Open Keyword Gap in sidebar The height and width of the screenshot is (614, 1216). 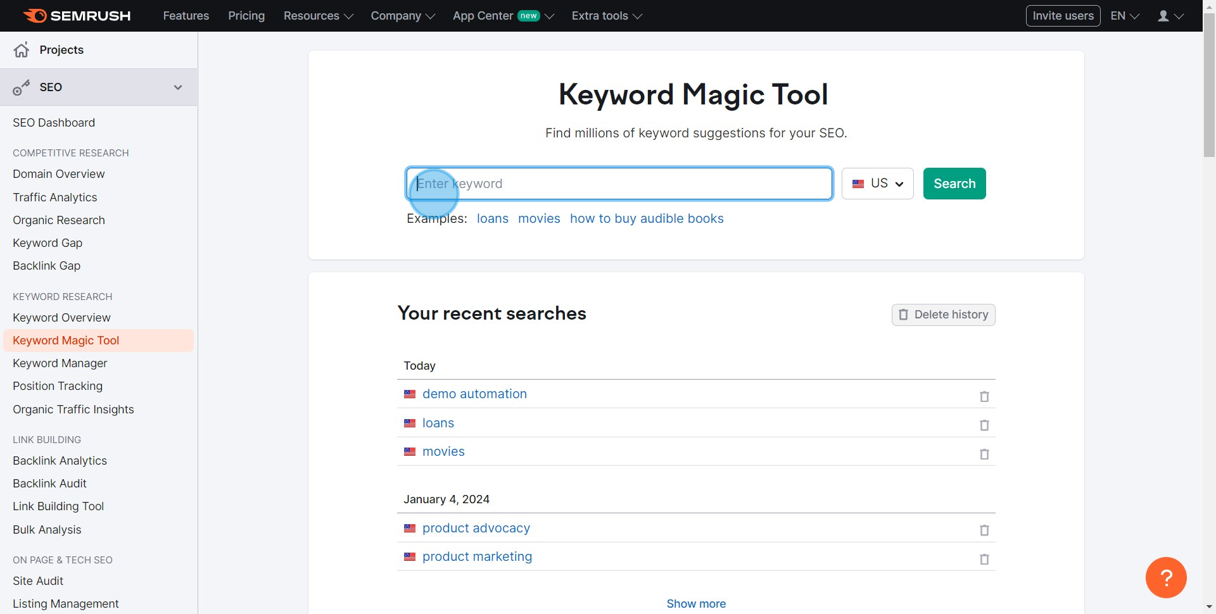click(47, 243)
